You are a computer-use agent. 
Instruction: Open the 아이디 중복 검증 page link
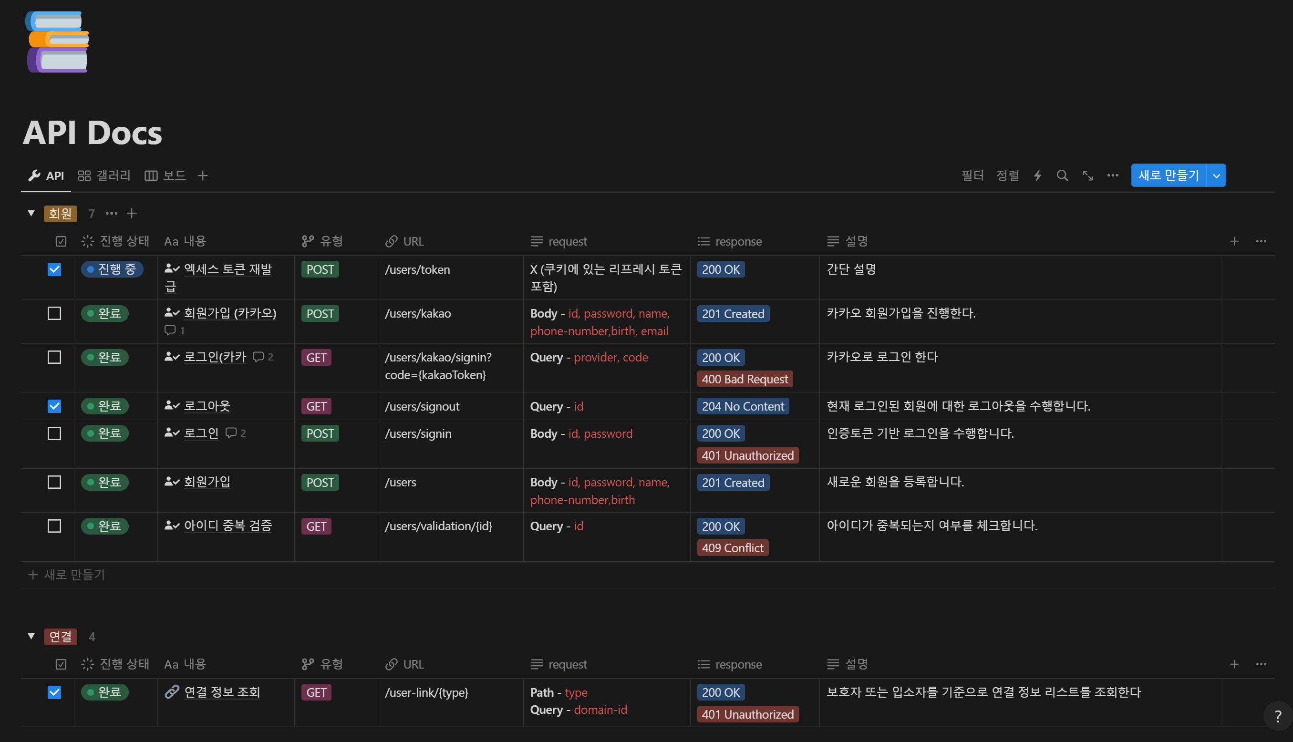click(228, 526)
